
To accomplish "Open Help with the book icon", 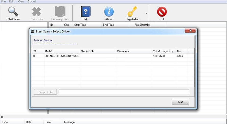I will pos(86,11).
